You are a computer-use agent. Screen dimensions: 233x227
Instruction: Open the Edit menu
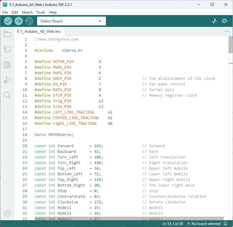(x=15, y=12)
